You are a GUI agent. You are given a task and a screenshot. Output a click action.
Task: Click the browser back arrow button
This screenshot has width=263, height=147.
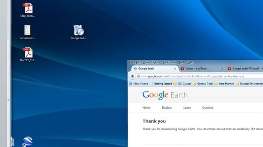coord(133,76)
